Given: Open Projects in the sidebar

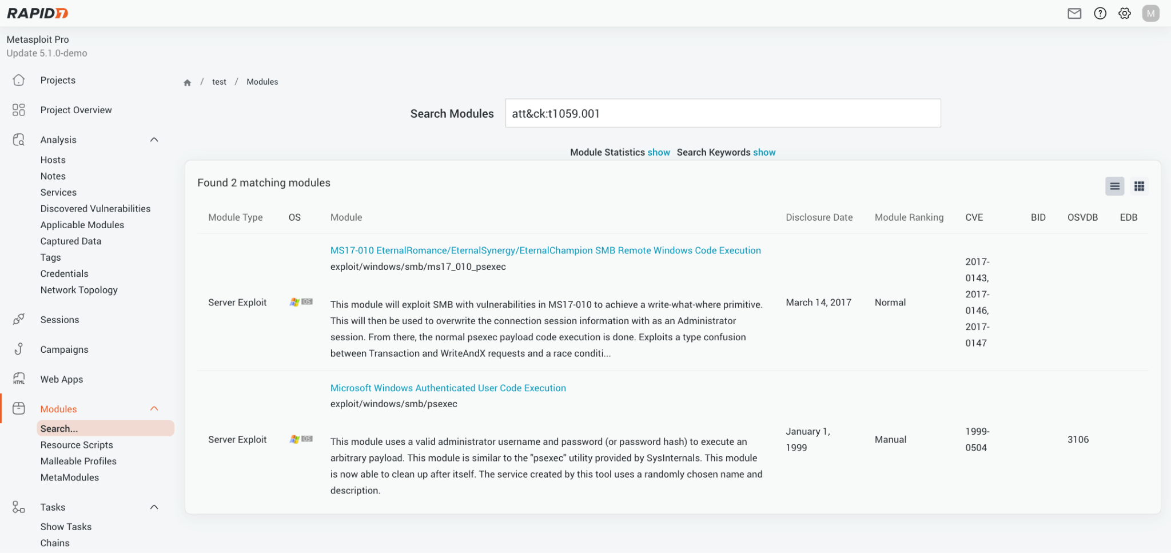Looking at the screenshot, I should point(58,80).
